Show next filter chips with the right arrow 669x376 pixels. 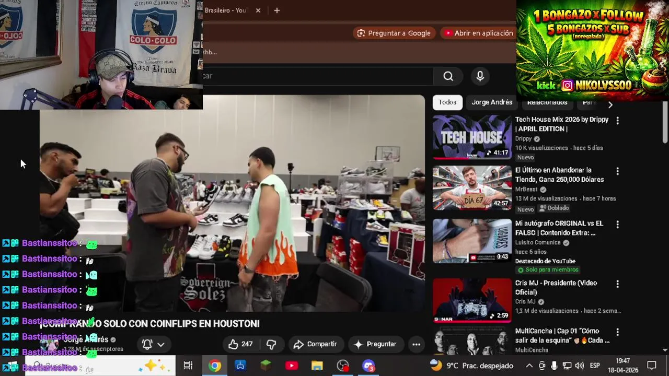(610, 104)
